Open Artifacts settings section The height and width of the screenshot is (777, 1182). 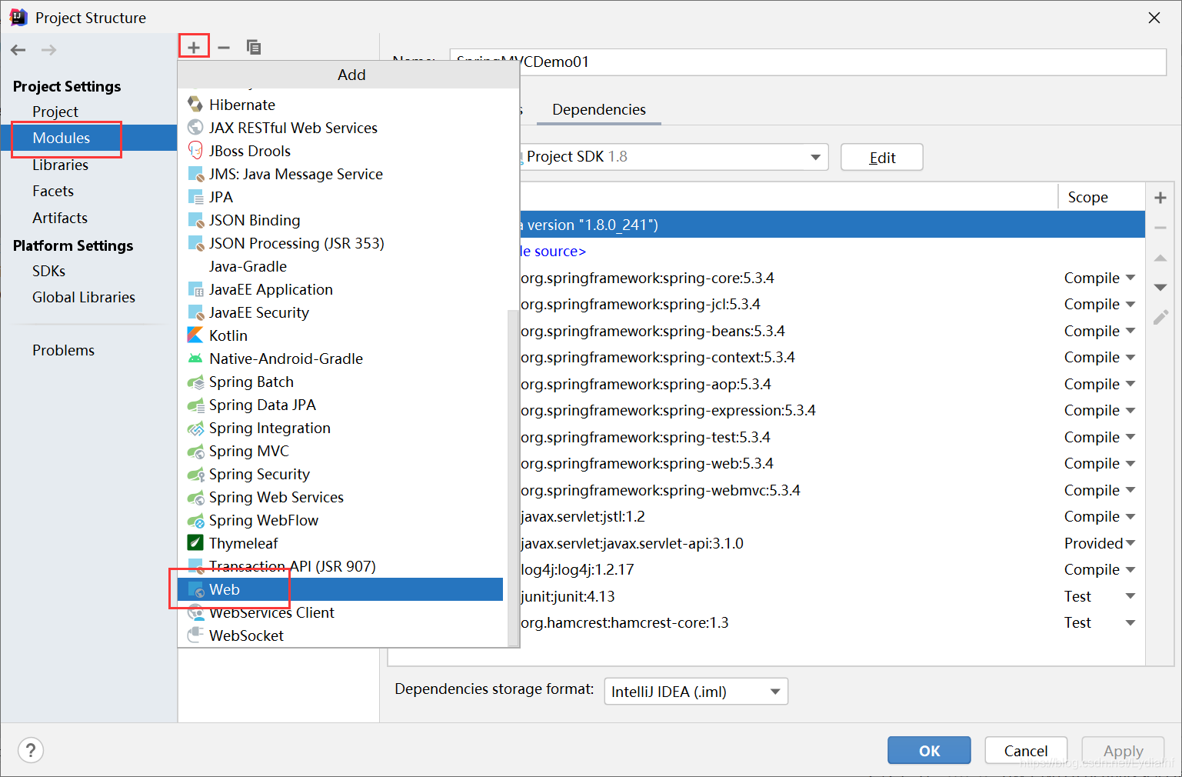[60, 218]
